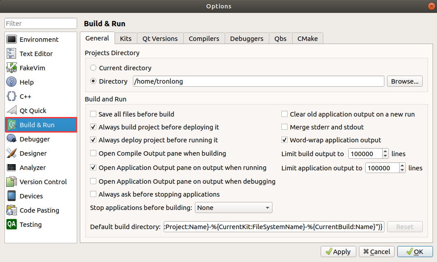Image resolution: width=437 pixels, height=262 pixels.
Task: Open Stop applications before building dropdown
Action: 233,208
